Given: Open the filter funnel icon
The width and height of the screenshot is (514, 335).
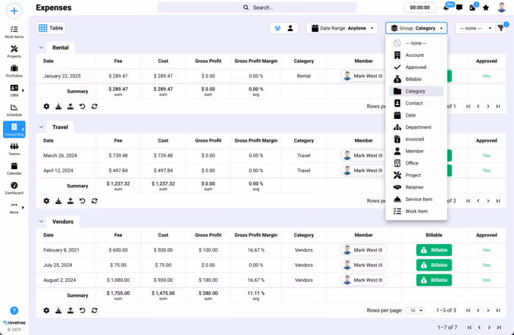Looking at the screenshot, I should pyautogui.click(x=501, y=28).
